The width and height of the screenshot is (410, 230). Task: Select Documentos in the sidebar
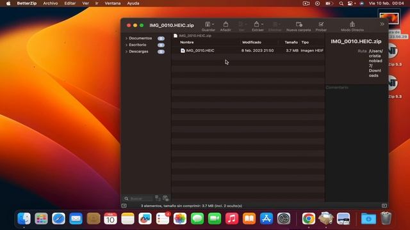pos(140,38)
